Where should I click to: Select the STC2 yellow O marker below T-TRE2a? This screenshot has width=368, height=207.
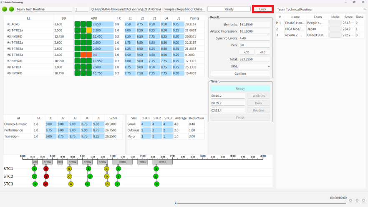pos(69,176)
